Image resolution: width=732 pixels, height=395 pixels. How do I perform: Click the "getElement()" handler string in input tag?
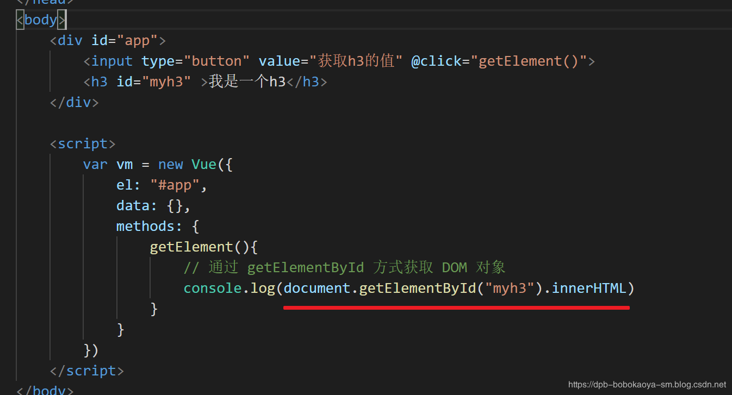click(x=529, y=61)
